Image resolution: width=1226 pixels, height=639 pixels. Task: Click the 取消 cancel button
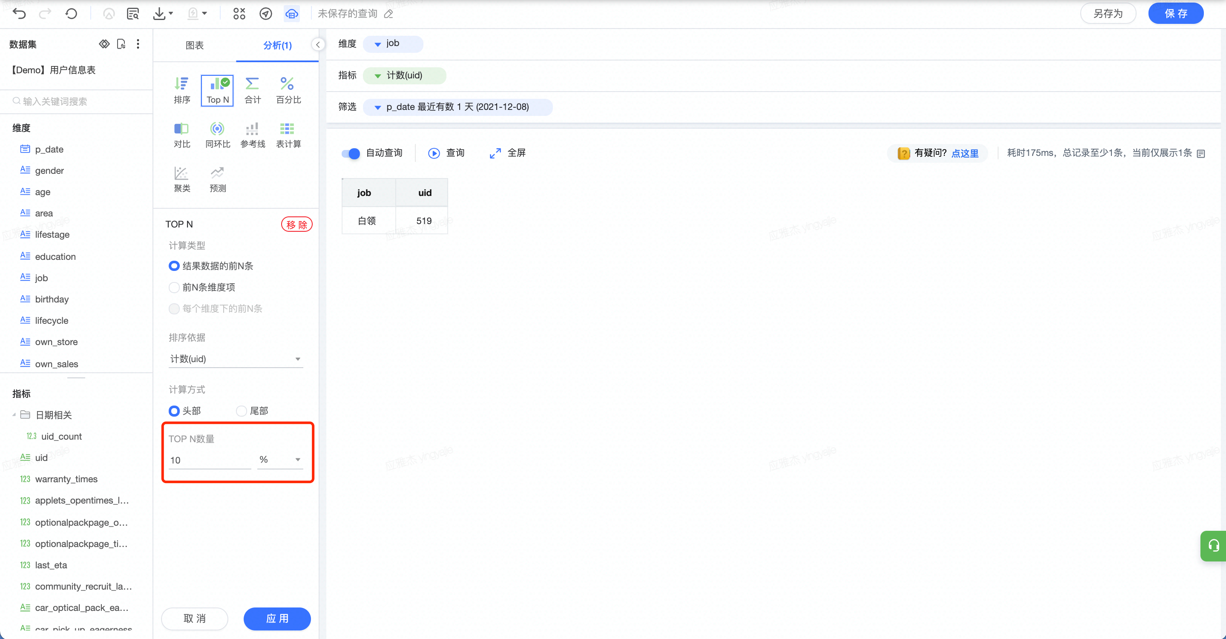195,618
